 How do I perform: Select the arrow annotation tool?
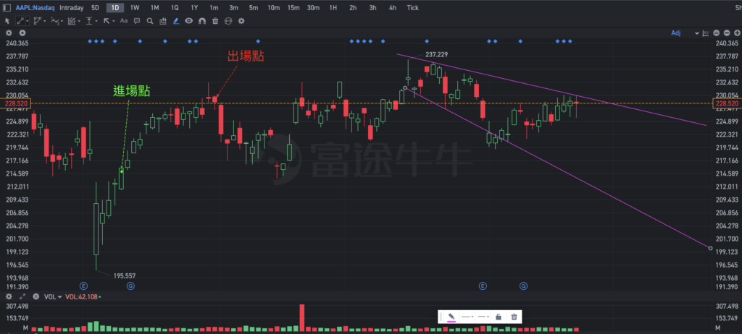pyautogui.click(x=106, y=21)
